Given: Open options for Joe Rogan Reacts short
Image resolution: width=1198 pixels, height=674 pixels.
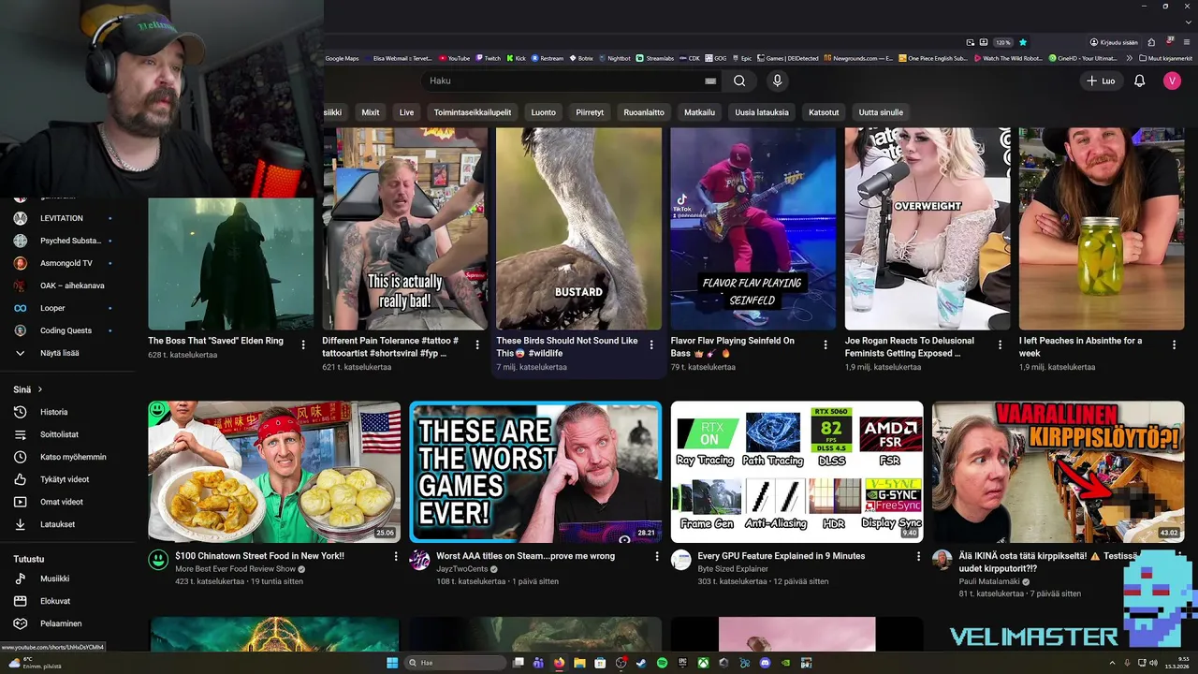Looking at the screenshot, I should click(1000, 344).
